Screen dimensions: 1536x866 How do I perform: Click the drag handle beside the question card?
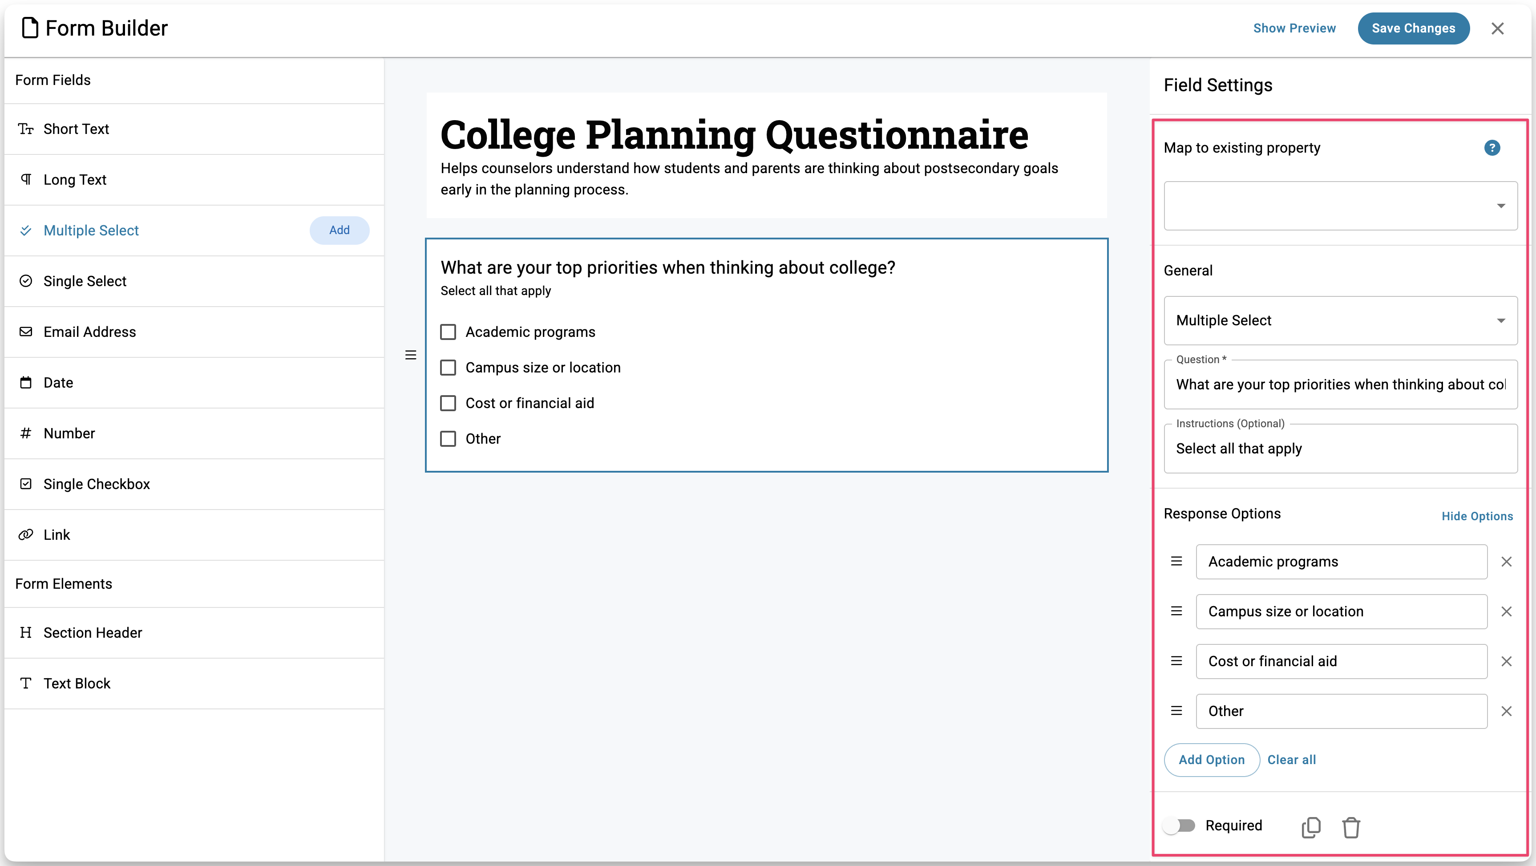(x=411, y=355)
